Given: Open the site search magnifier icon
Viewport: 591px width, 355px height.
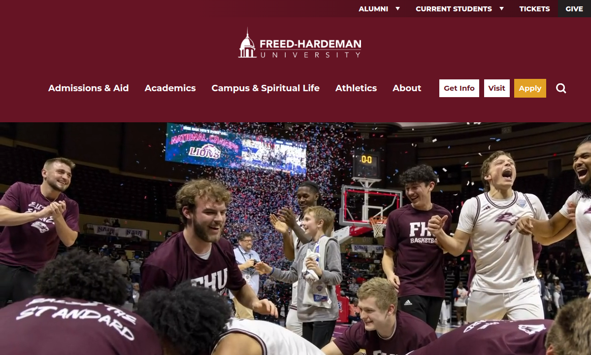Looking at the screenshot, I should pos(561,88).
